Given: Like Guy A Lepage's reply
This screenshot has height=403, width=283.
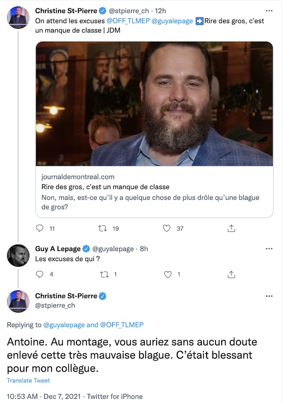Looking at the screenshot, I should pyautogui.click(x=168, y=274).
